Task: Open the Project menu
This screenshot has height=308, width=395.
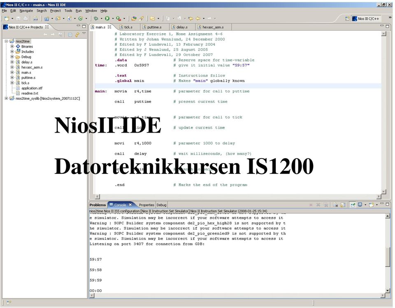Action: (56, 11)
